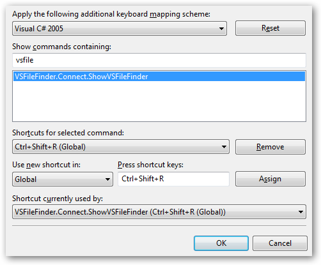
Task: Expand the 'Shortcuts for selected command' combo box
Action: pos(121,147)
